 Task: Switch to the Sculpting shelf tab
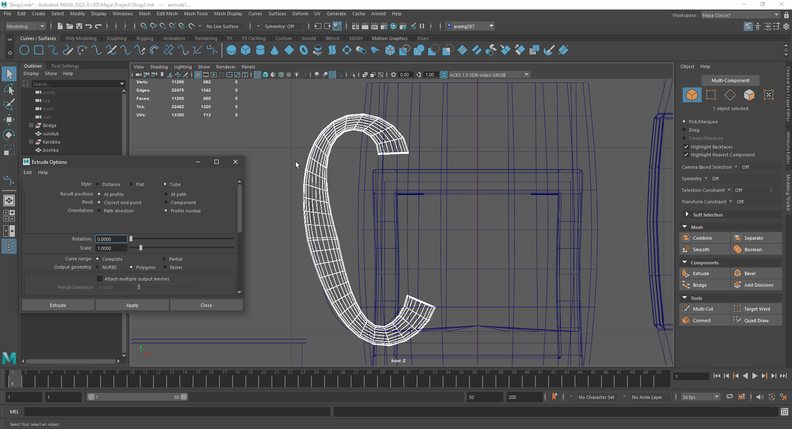[116, 38]
